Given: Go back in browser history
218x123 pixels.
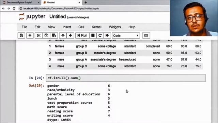Looking at the screenshot, I should click(3, 9).
